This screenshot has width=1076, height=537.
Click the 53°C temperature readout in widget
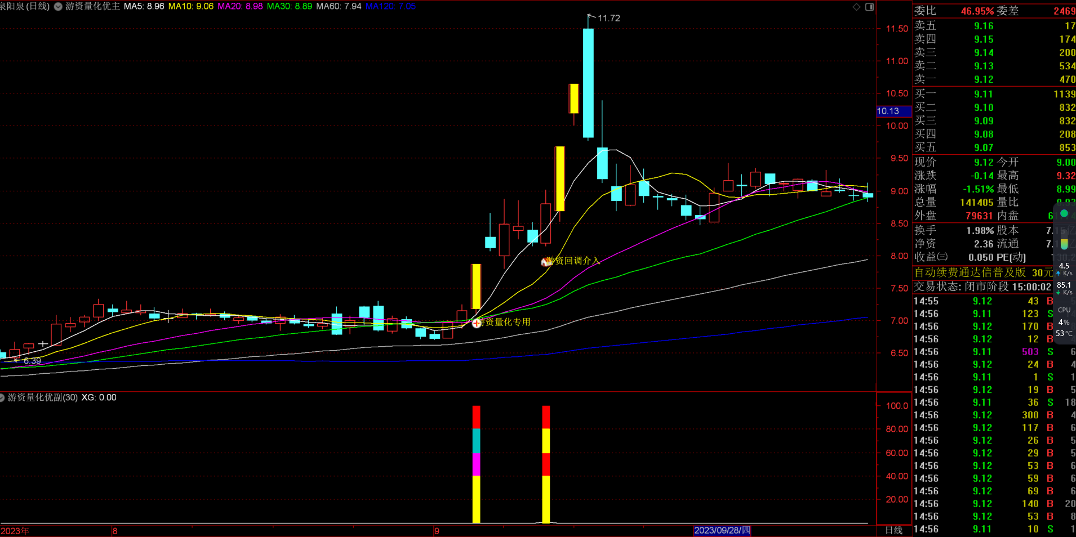tap(1064, 334)
